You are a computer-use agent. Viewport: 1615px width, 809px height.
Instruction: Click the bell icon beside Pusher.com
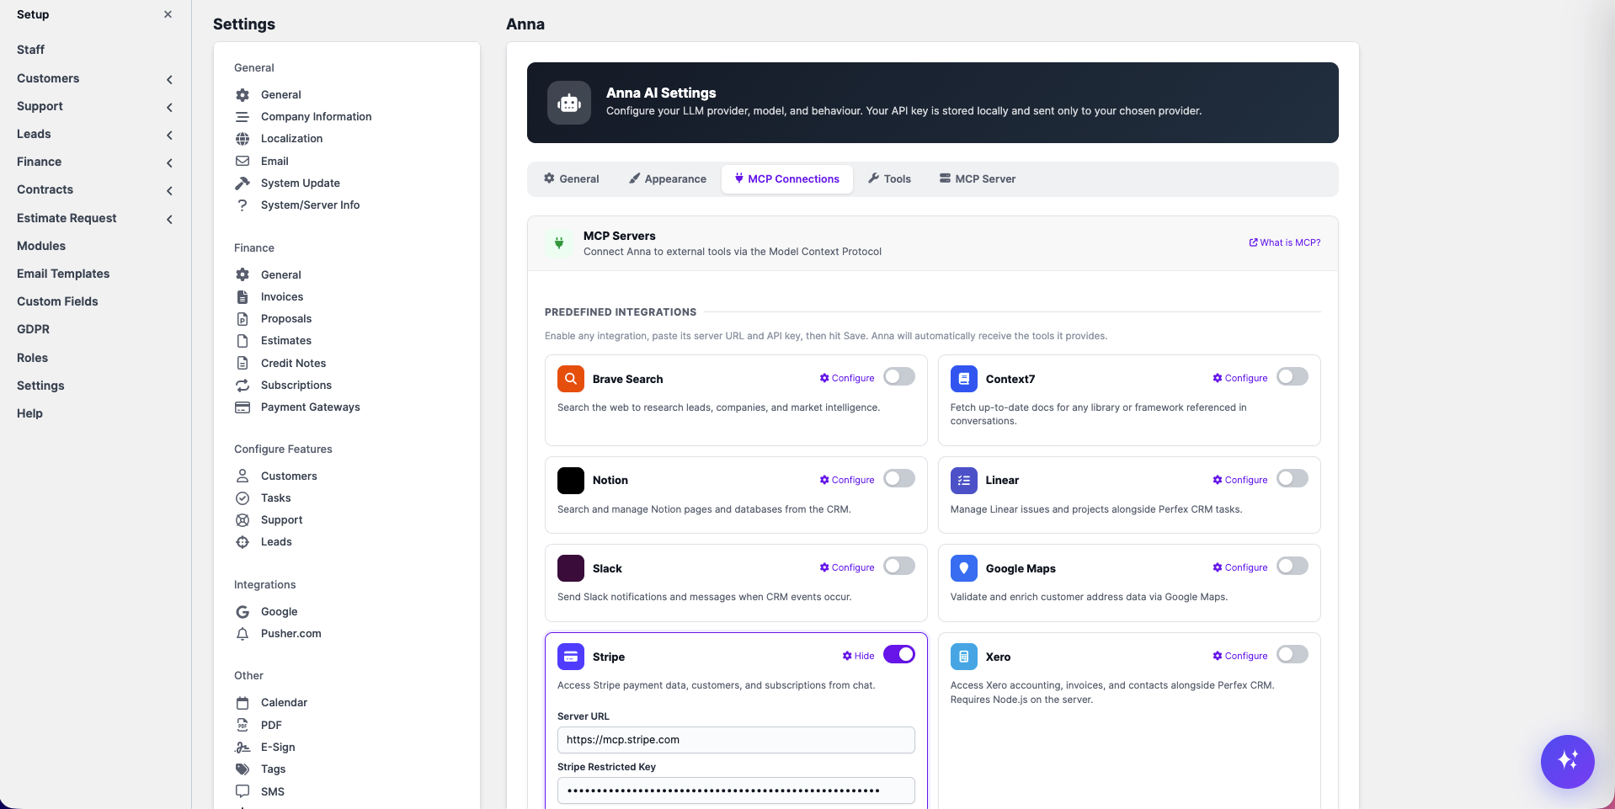(243, 633)
